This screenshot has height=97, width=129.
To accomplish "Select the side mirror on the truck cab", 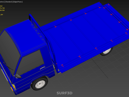I will pos(18,76).
